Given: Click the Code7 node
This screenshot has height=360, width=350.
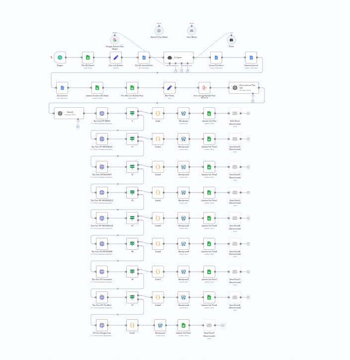Looking at the screenshot, I should (x=158, y=272).
